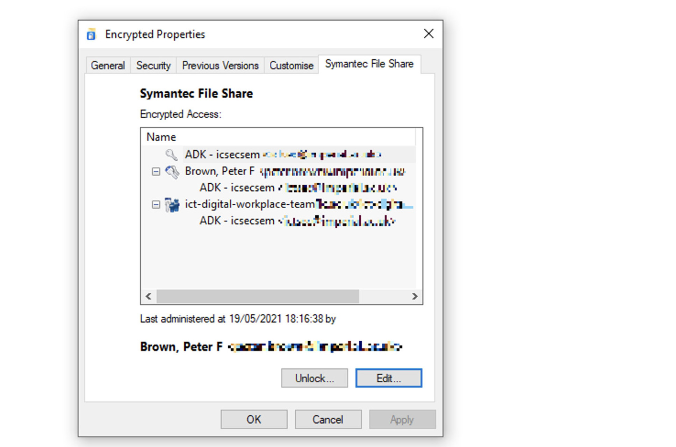
Task: Click the left scroll arrow in the list
Action: tap(149, 297)
